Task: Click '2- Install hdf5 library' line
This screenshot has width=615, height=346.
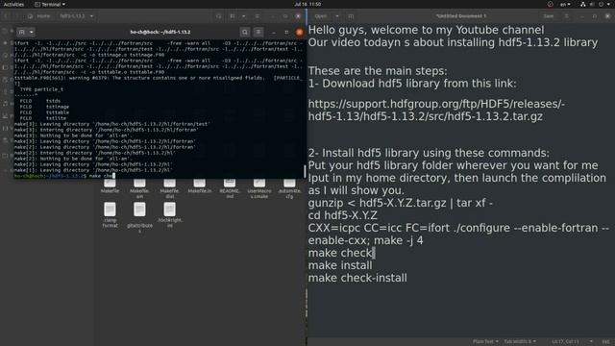Action: click(x=429, y=153)
